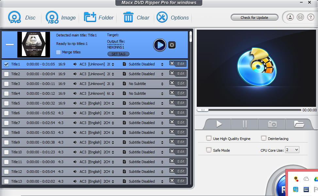Open audio selector for Title12
The height and width of the screenshot is (196, 318).
pos(113,172)
